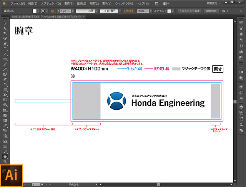Open the 書式(T) menu

point(69,3)
